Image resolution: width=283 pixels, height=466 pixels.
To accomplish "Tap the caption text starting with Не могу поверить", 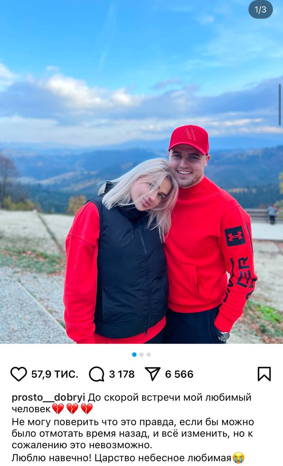I will (133, 434).
